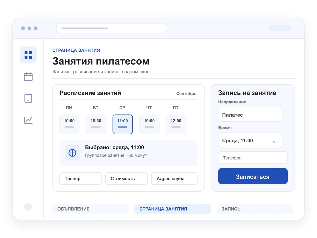Click the Записаться button
317x238 pixels.
click(x=253, y=176)
